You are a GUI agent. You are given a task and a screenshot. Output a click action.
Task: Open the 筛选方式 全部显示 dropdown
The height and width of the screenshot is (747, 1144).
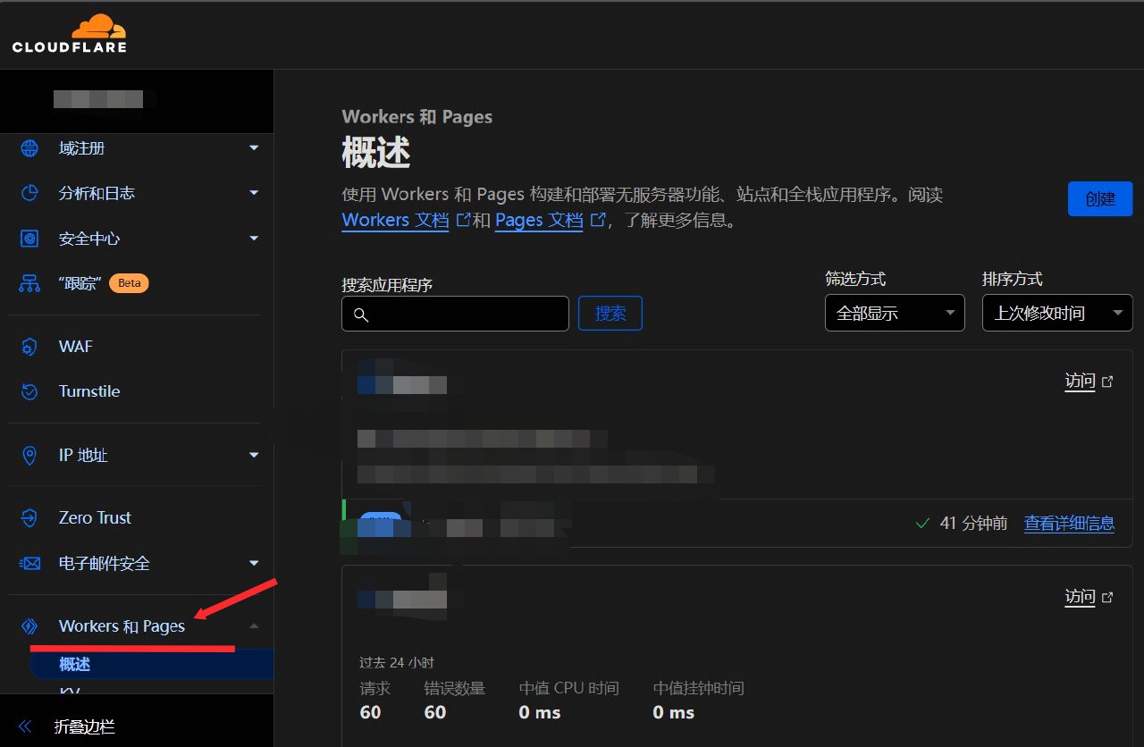[x=895, y=313]
